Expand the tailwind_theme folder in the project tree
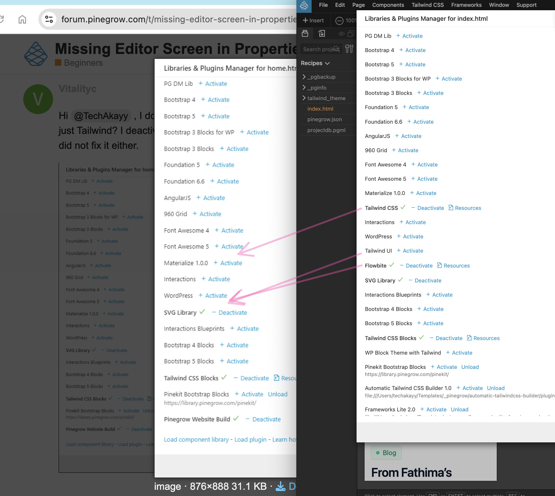This screenshot has width=555, height=496. click(304, 98)
